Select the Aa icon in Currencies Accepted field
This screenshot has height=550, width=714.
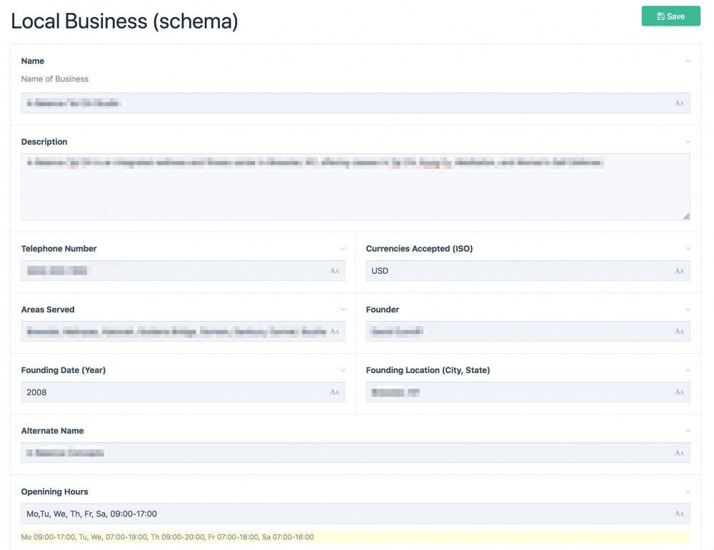[x=679, y=270]
